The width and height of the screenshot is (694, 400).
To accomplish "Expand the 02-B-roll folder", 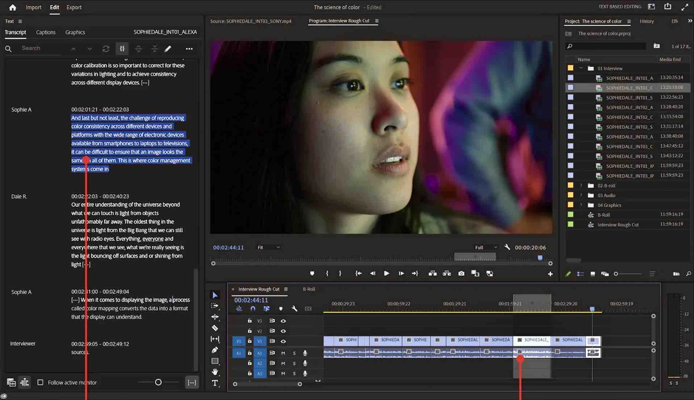I will click(x=581, y=185).
